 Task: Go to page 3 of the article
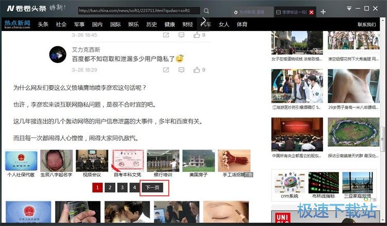point(122,187)
